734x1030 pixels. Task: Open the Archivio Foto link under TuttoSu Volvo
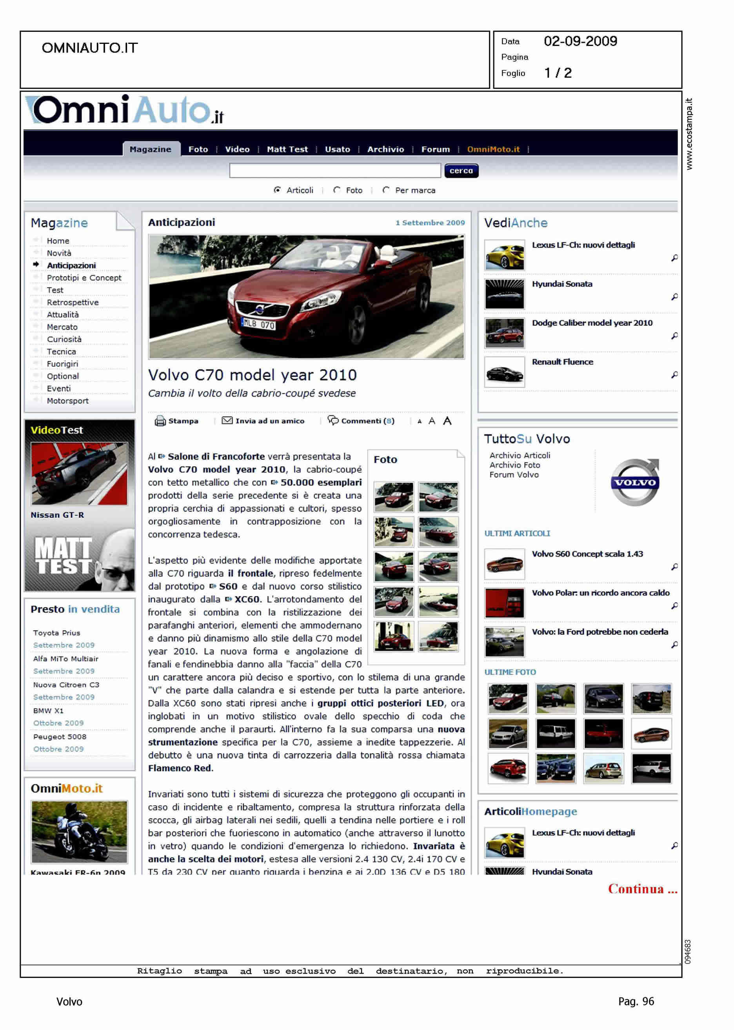point(514,465)
